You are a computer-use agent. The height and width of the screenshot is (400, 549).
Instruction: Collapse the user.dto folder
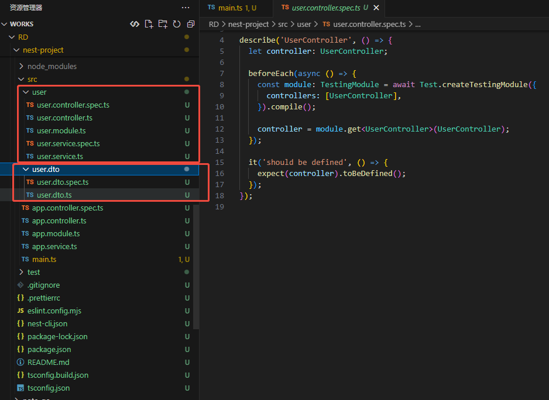45,169
